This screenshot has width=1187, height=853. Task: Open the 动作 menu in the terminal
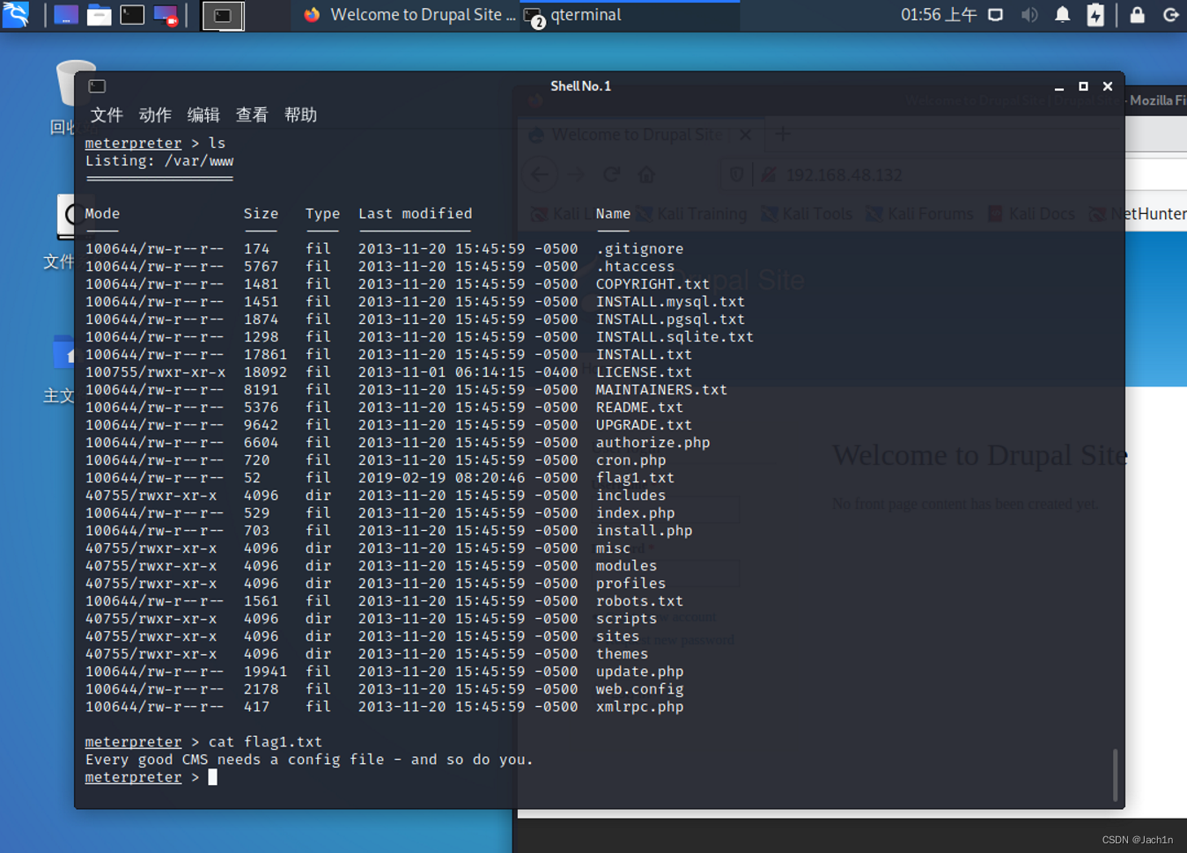[155, 115]
